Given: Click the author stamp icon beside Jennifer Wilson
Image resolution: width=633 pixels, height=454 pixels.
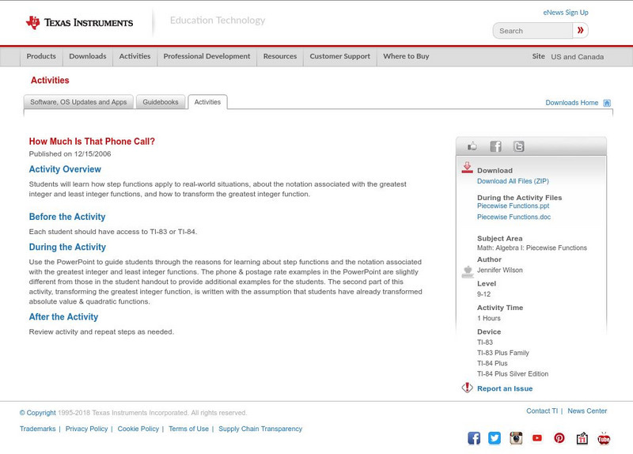Looking at the screenshot, I should [468, 271].
